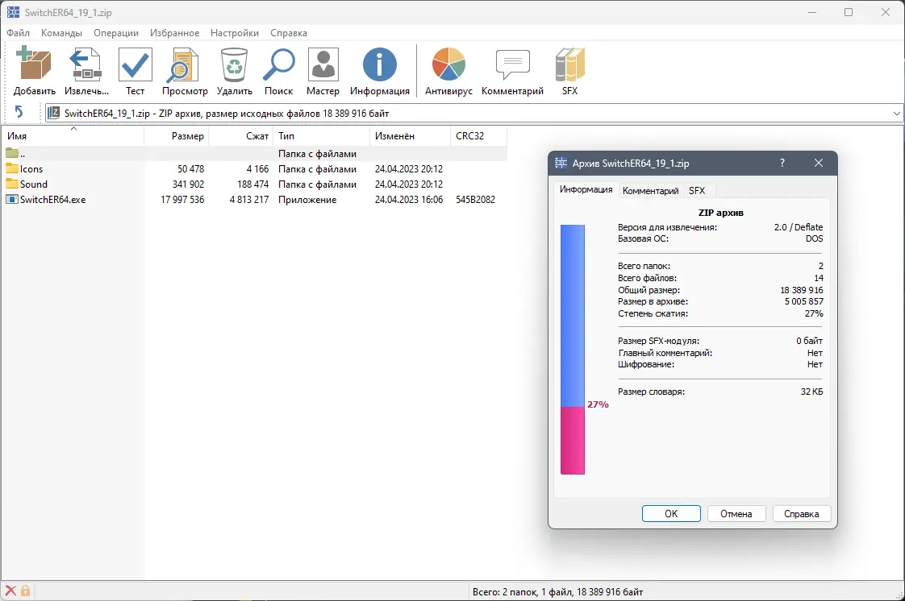Sort by the Сжат column header
Viewport: 905px width, 601px height.
point(240,136)
